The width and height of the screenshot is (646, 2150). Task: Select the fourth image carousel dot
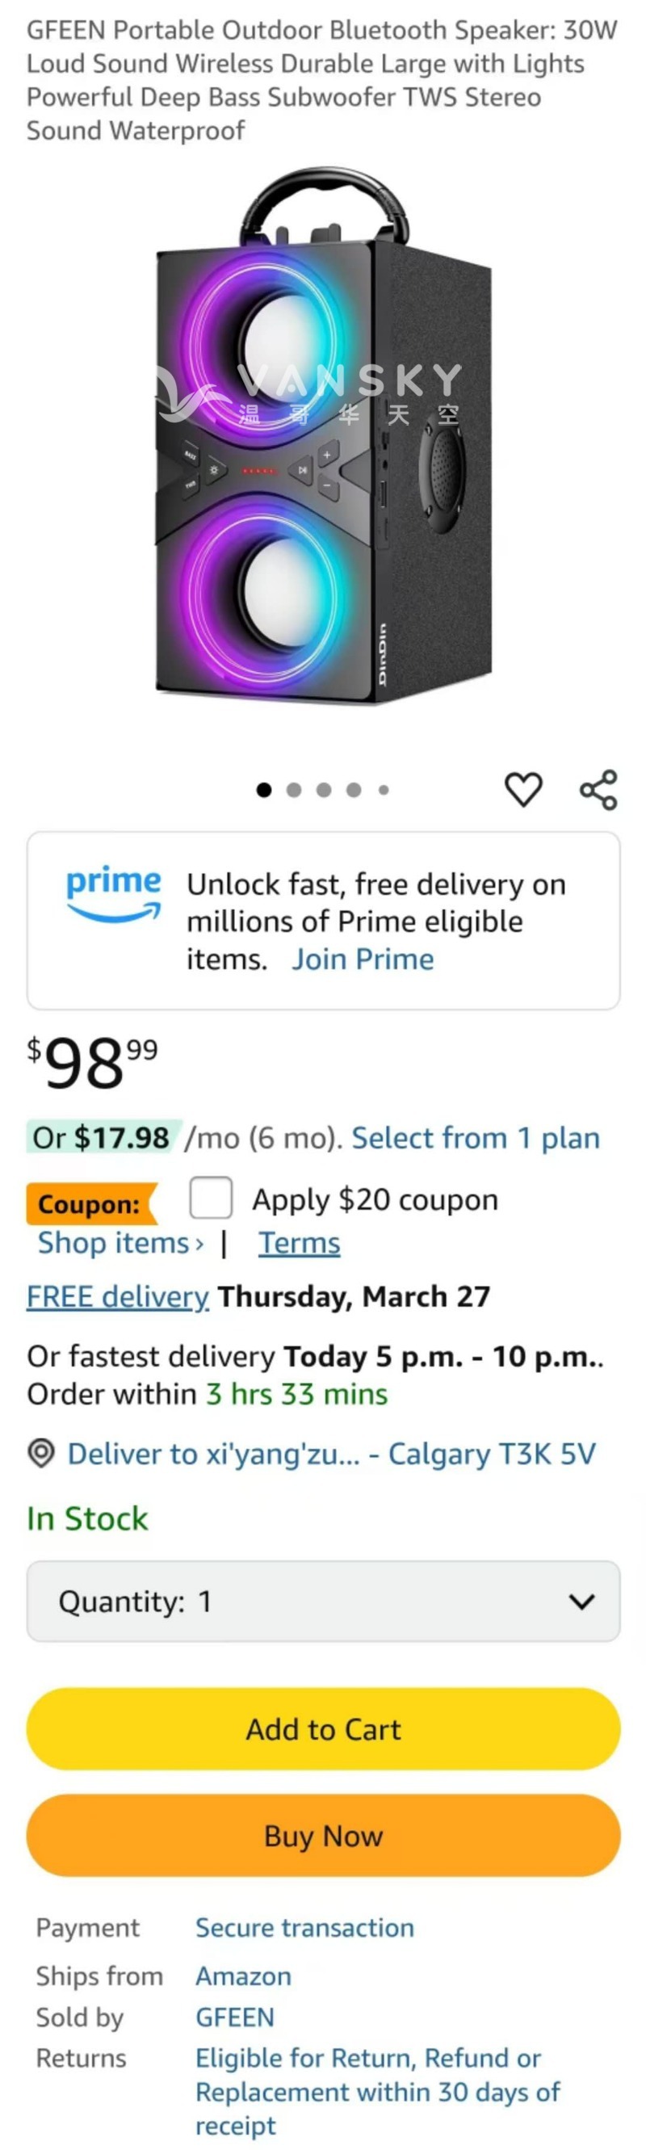click(354, 790)
